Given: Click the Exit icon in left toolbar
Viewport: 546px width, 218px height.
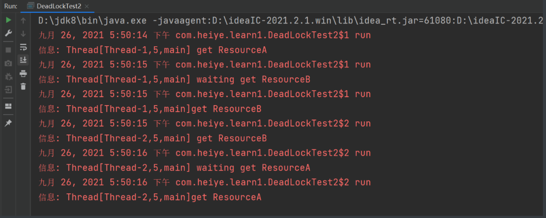Looking at the screenshot, I should [8, 90].
